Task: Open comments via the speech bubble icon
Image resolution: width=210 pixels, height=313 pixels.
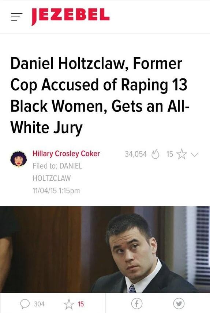Action: tap(25, 304)
